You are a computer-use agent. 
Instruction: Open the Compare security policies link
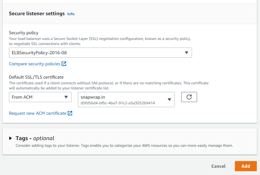pyautogui.click(x=35, y=64)
